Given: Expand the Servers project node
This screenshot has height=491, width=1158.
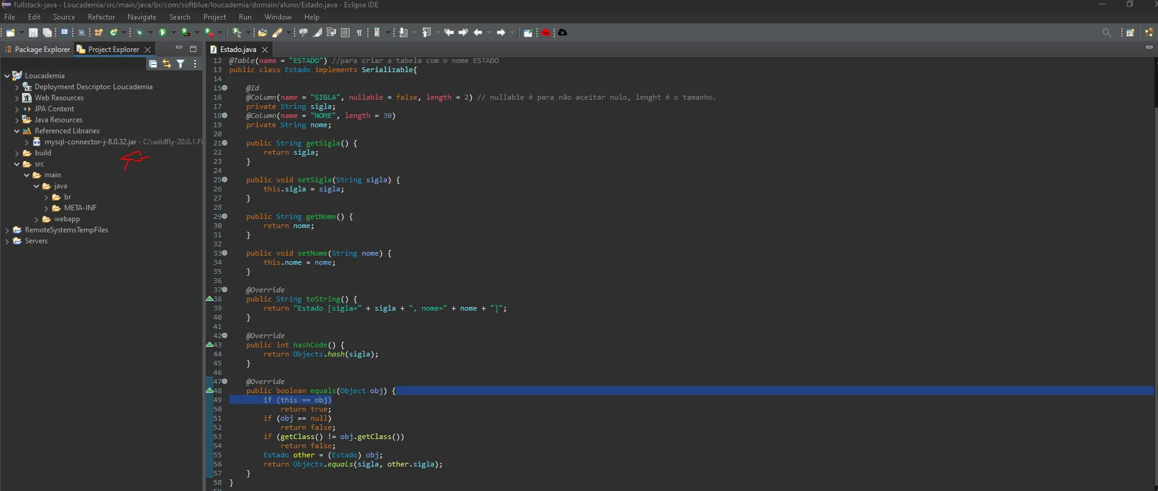Looking at the screenshot, I should (x=7, y=241).
